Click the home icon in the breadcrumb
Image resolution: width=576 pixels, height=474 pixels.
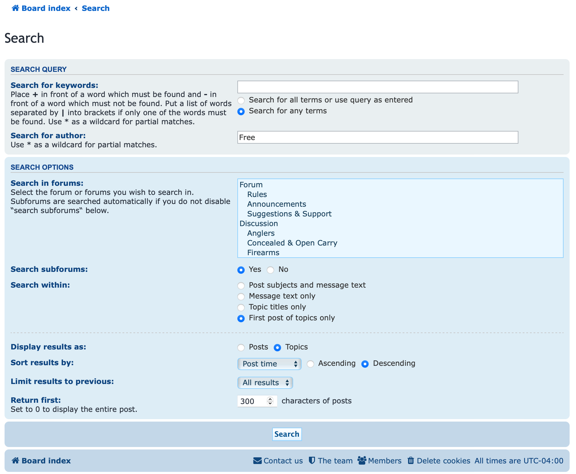[x=15, y=8]
